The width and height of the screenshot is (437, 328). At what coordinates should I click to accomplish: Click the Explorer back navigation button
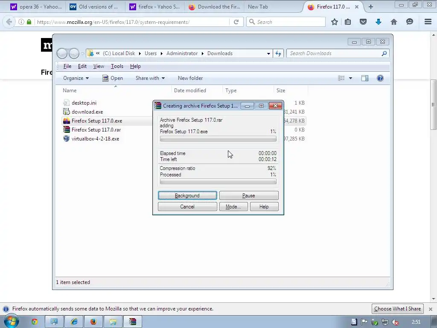point(62,53)
